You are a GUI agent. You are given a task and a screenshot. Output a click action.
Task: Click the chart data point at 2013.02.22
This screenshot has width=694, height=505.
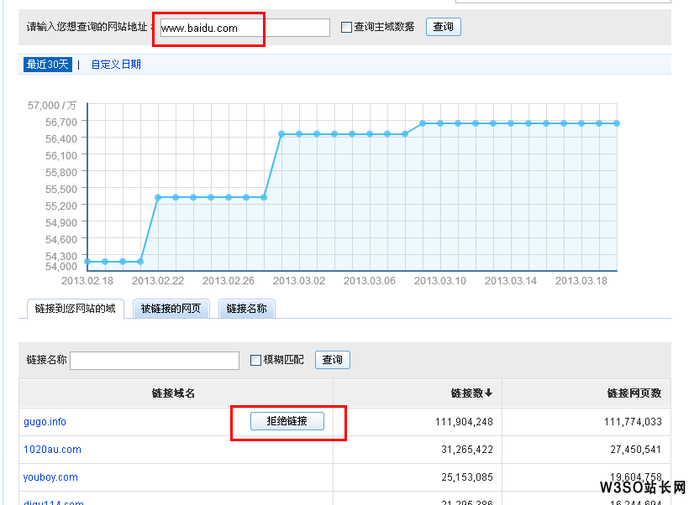[158, 197]
